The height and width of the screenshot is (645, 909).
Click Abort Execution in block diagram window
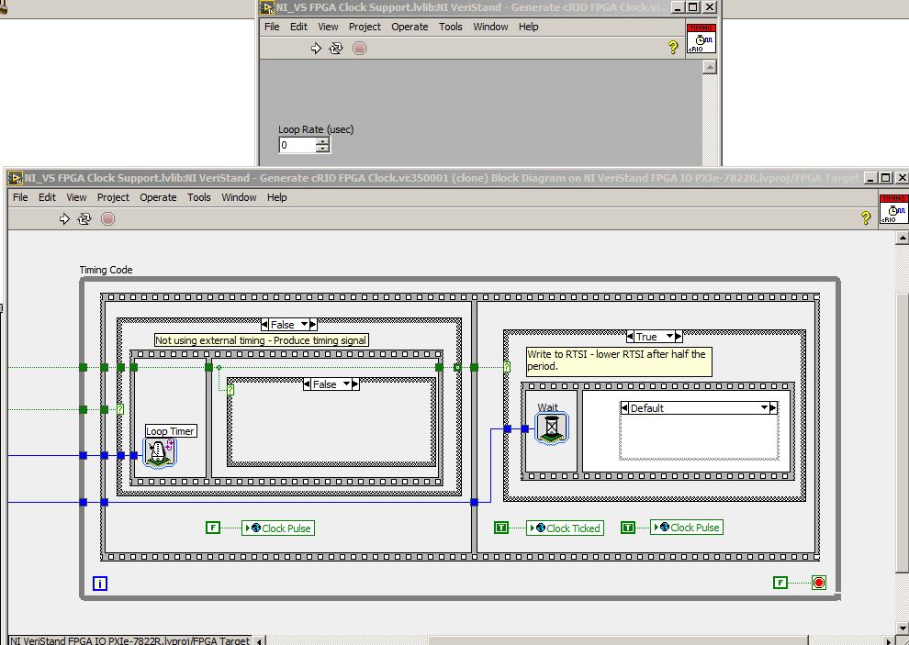[107, 219]
